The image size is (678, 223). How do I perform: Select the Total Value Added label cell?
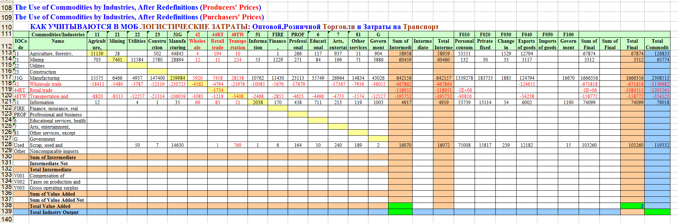coord(50,206)
